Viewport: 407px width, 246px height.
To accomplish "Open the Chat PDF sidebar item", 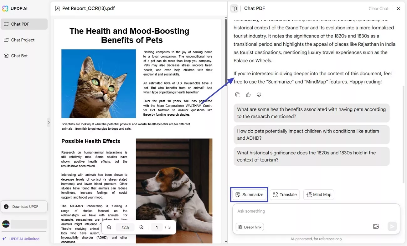I will coord(24,24).
